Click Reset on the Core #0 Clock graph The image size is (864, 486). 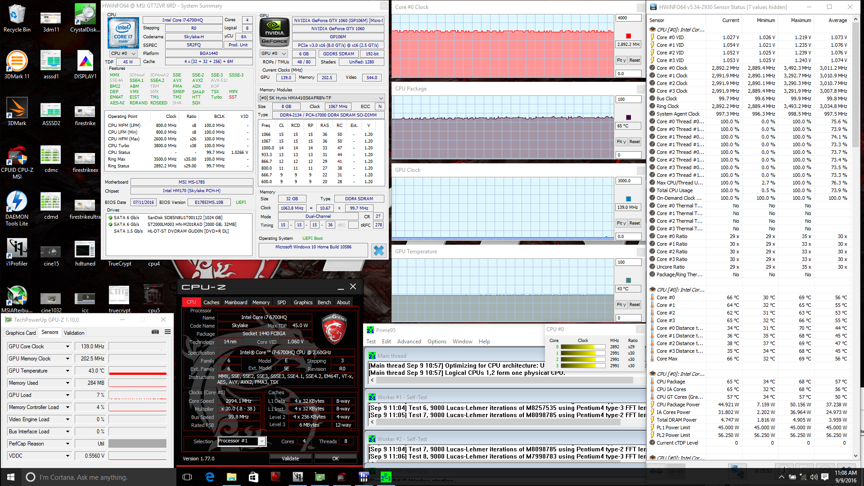(634, 60)
